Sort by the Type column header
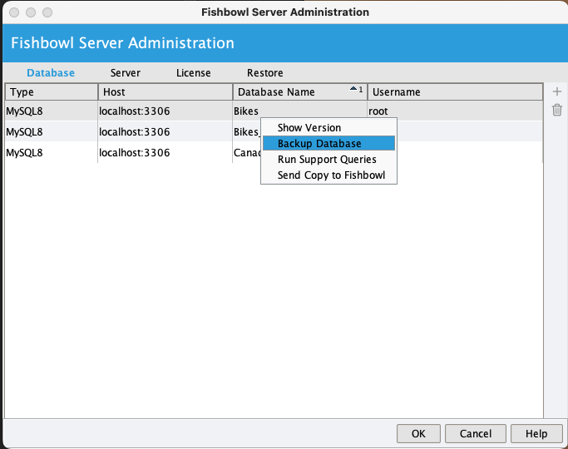 pos(52,92)
